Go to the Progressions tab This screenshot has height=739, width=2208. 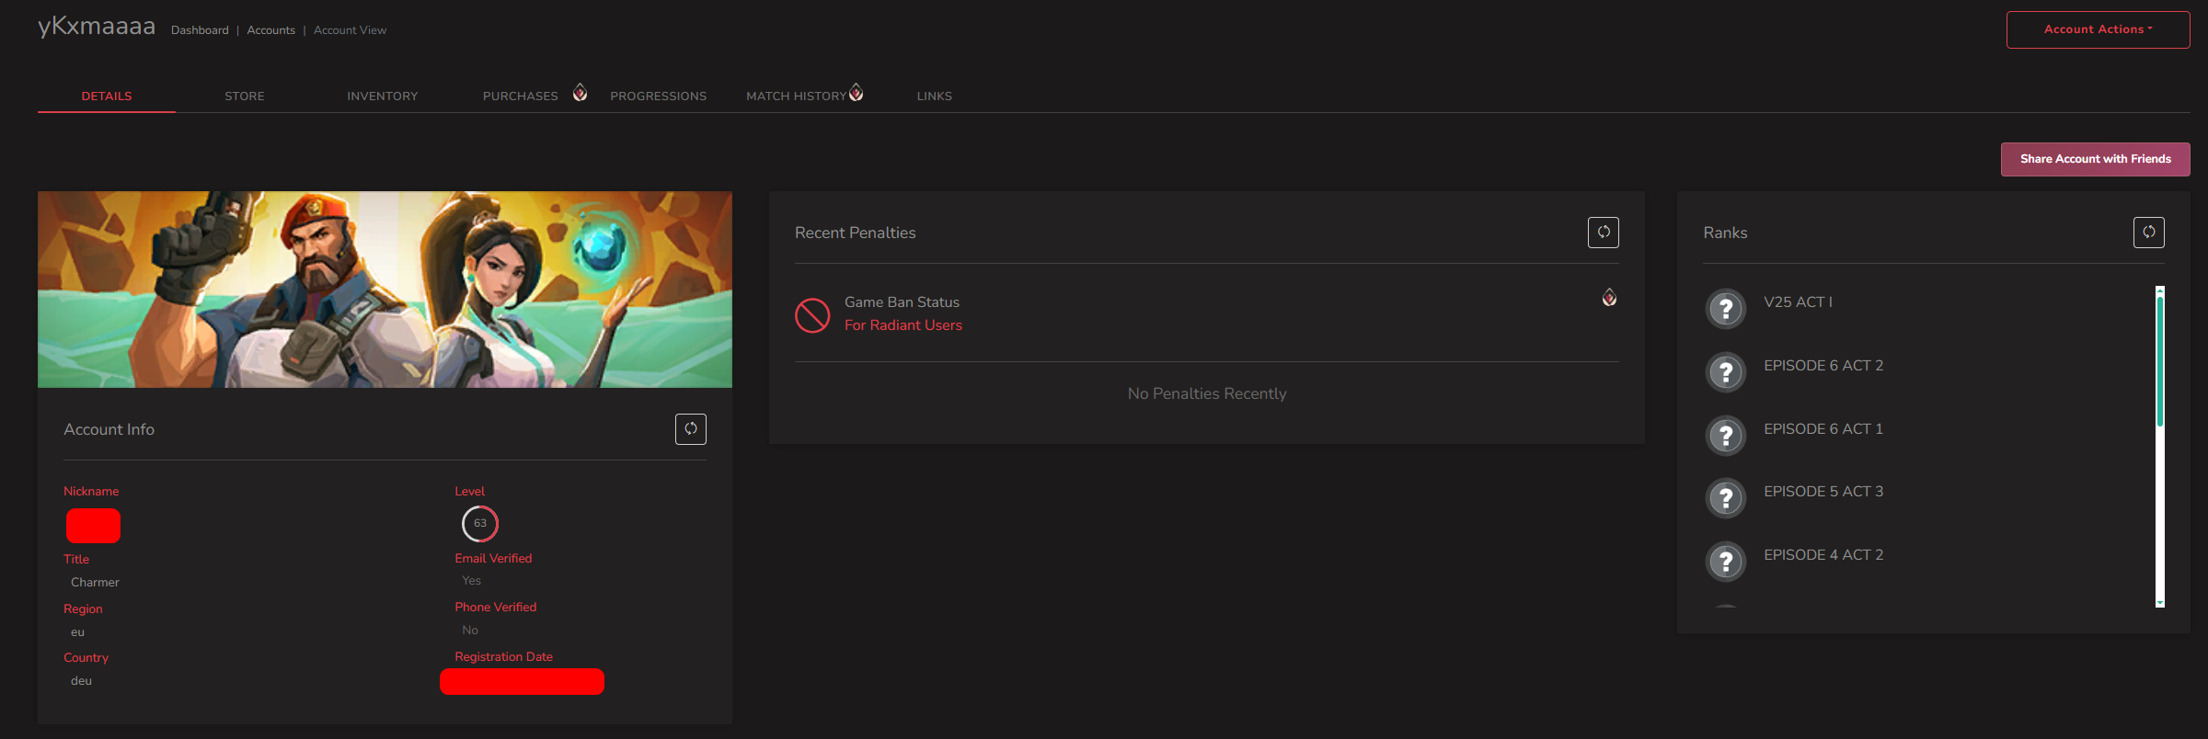click(x=659, y=96)
